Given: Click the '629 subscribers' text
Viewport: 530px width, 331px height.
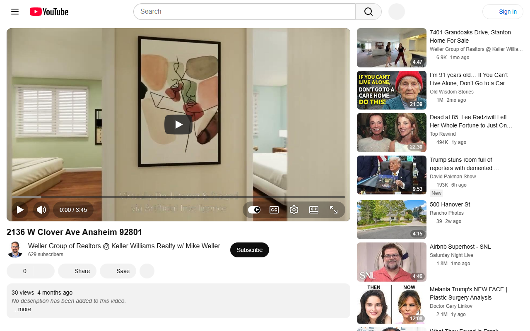Looking at the screenshot, I should pos(46,254).
